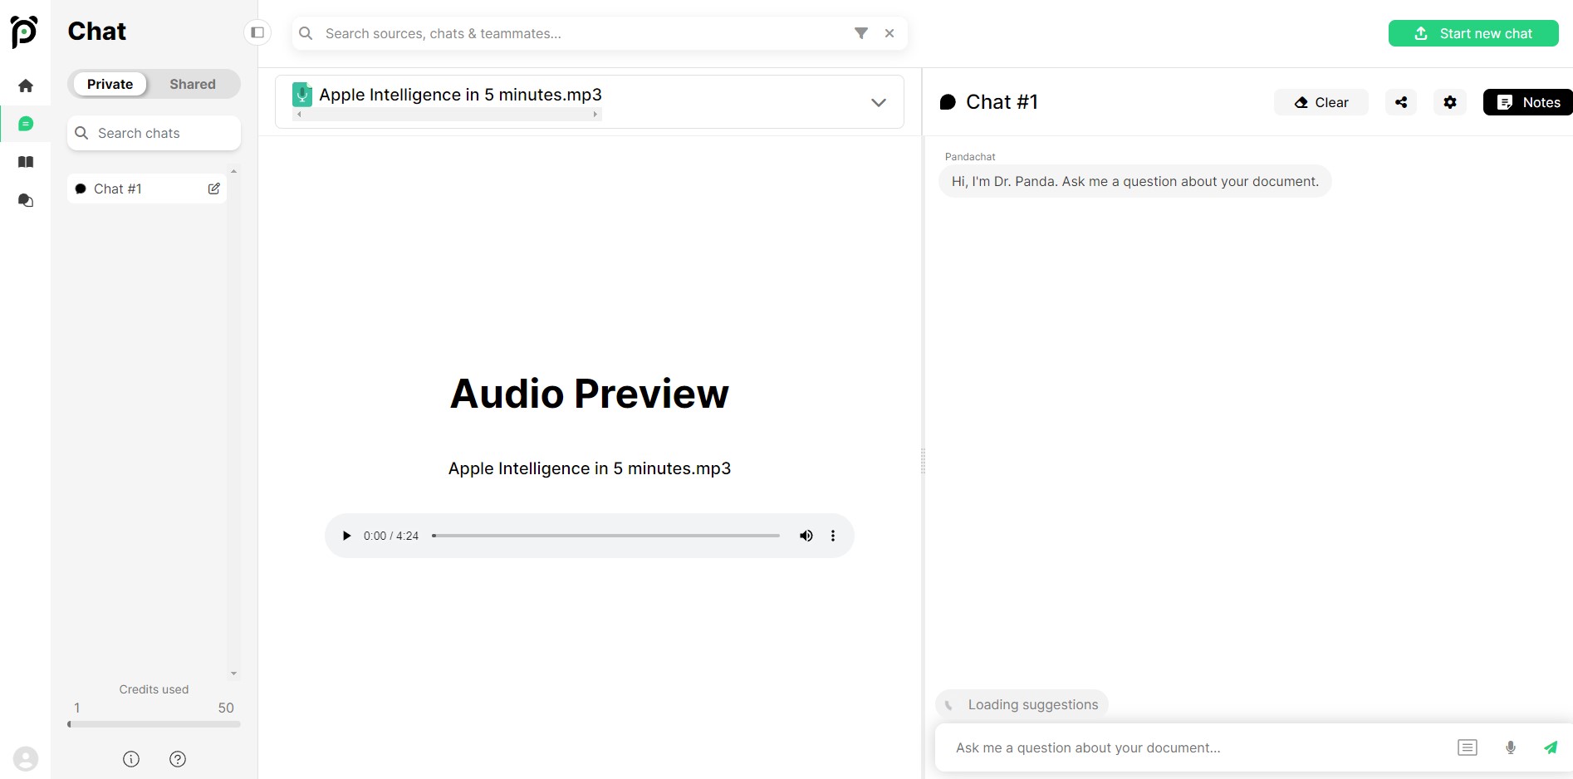This screenshot has width=1573, height=779.
Task: Click the mp3 file type icon
Action: [302, 94]
